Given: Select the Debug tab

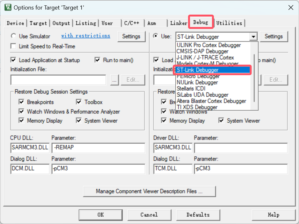Looking at the screenshot, I should click(201, 22).
